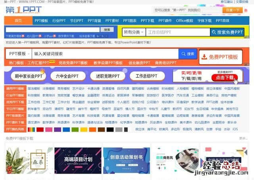The image size is (254, 180).
Task: Select the light gray color swatch
Action: (x=119, y=129)
